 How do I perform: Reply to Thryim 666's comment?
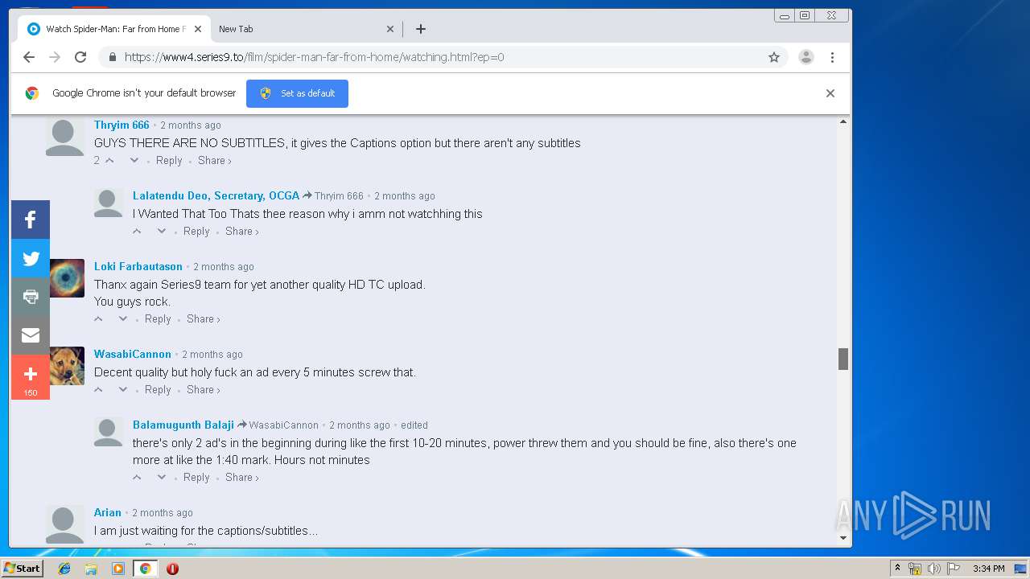tap(169, 161)
